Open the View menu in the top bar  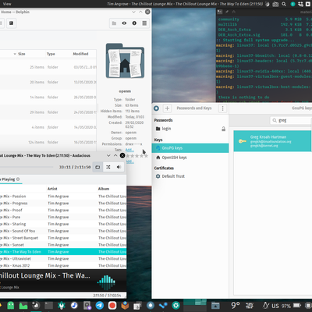coord(7,4)
